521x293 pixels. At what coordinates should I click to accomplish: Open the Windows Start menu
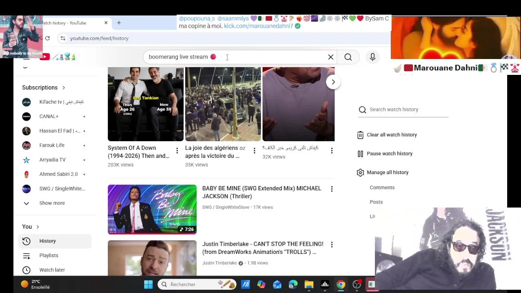tap(148, 284)
